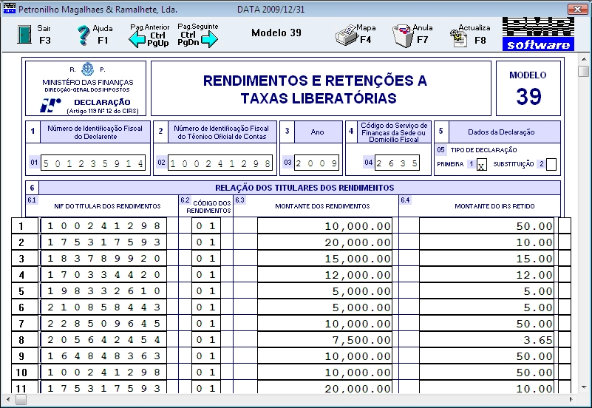Click the Serviço de Finanças code field 2635
The width and height of the screenshot is (592, 408).
click(397, 163)
